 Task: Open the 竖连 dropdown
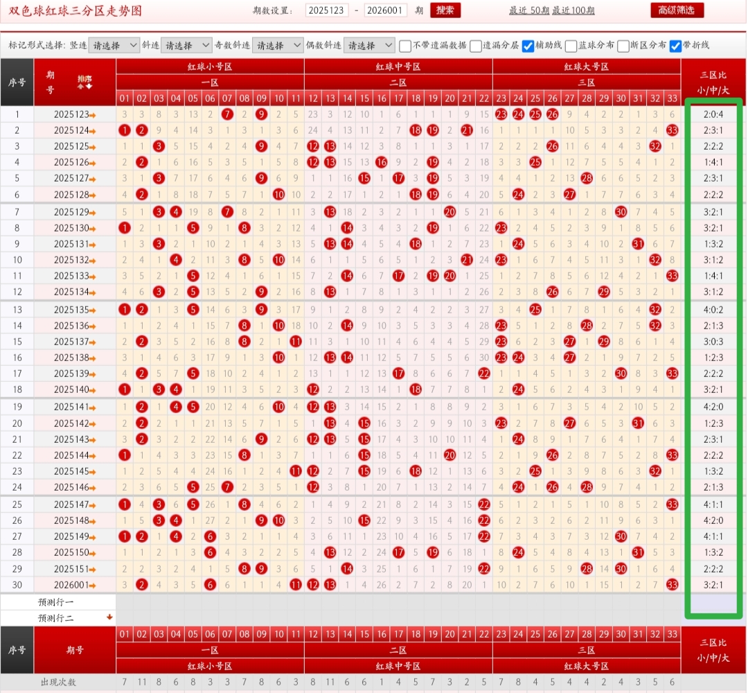[x=114, y=45]
